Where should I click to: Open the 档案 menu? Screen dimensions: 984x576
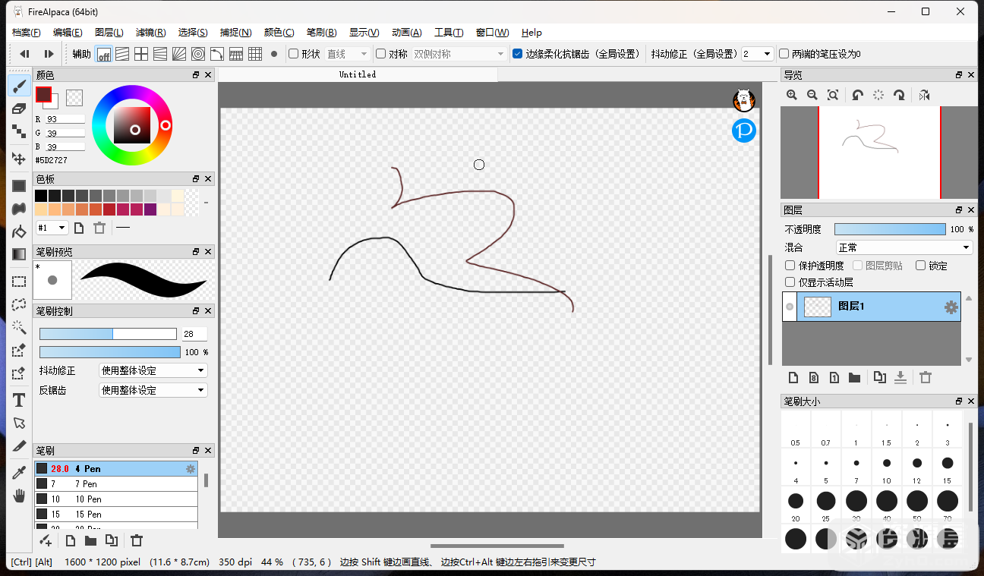pos(27,33)
